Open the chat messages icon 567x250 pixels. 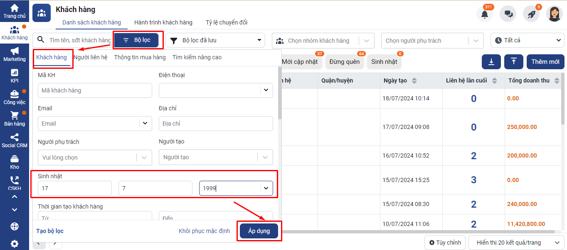coord(508,14)
